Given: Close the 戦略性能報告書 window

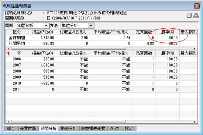Looking at the screenshot, I should pos(197,6).
